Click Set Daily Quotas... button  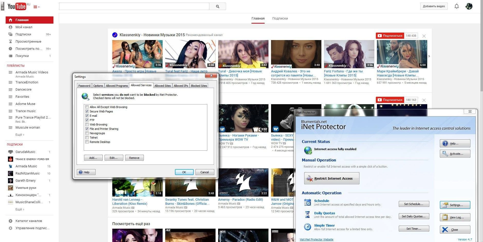point(414,216)
